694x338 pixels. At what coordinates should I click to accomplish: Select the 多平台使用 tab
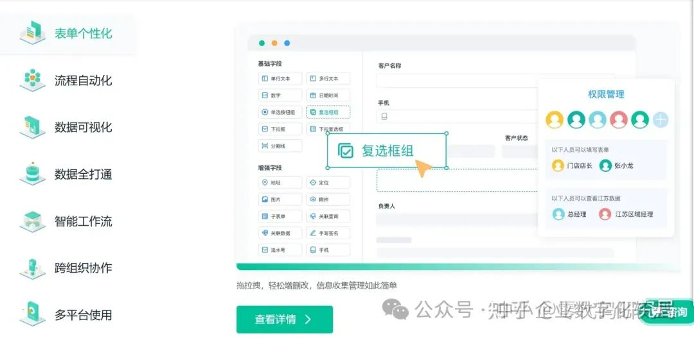tap(67, 314)
